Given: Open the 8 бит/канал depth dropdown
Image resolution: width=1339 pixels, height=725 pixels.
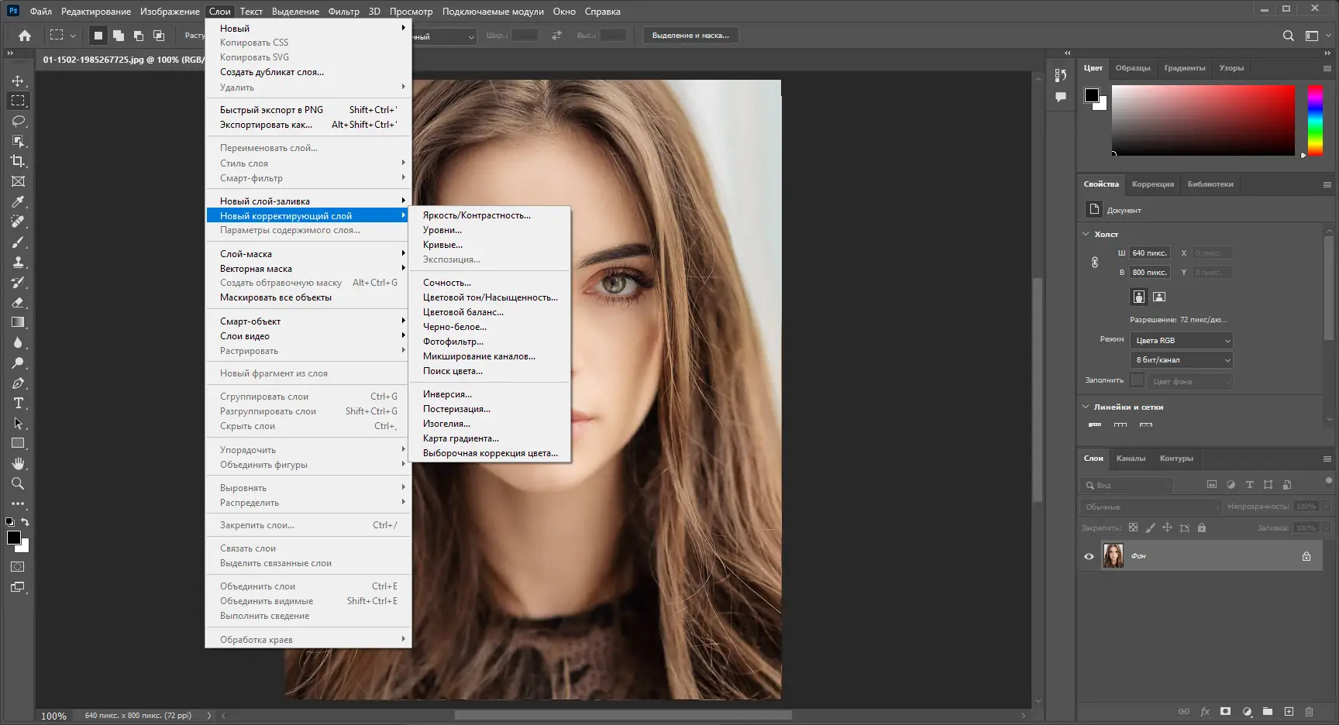Looking at the screenshot, I should (x=1182, y=360).
